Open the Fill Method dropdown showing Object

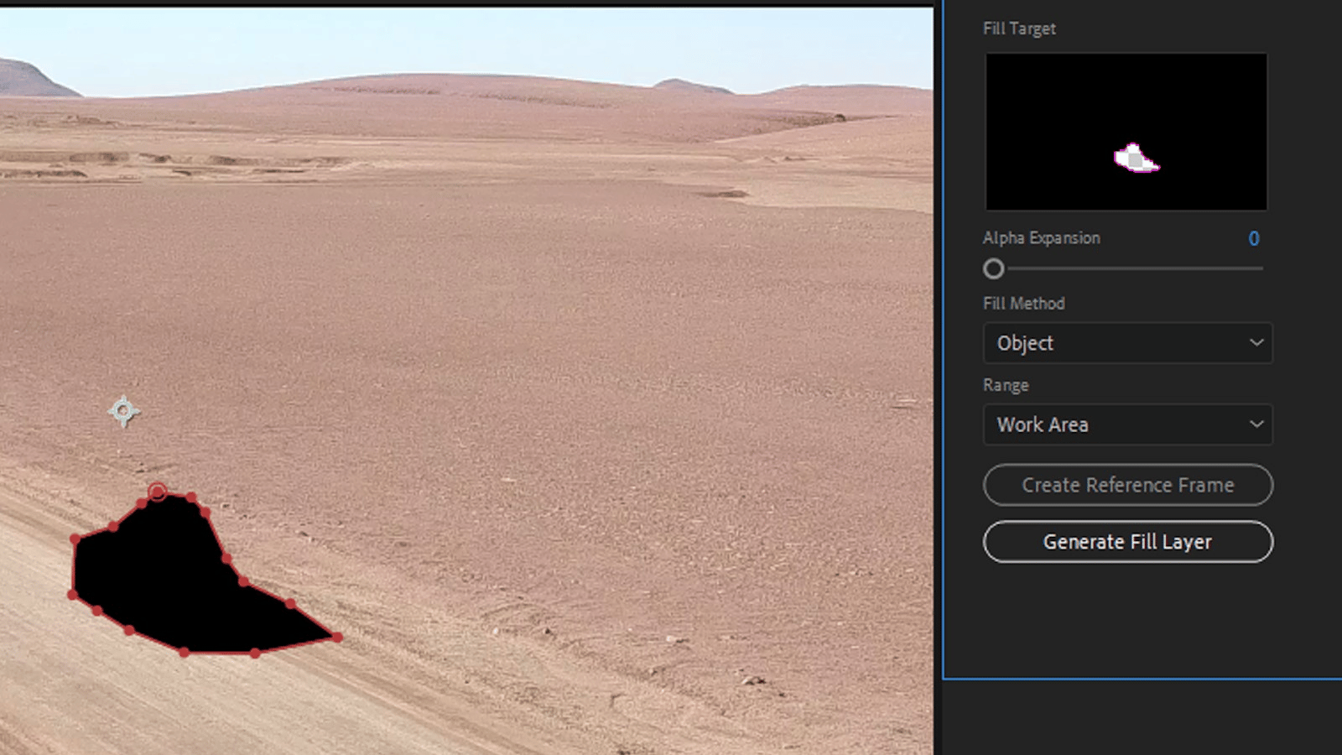pyautogui.click(x=1126, y=343)
